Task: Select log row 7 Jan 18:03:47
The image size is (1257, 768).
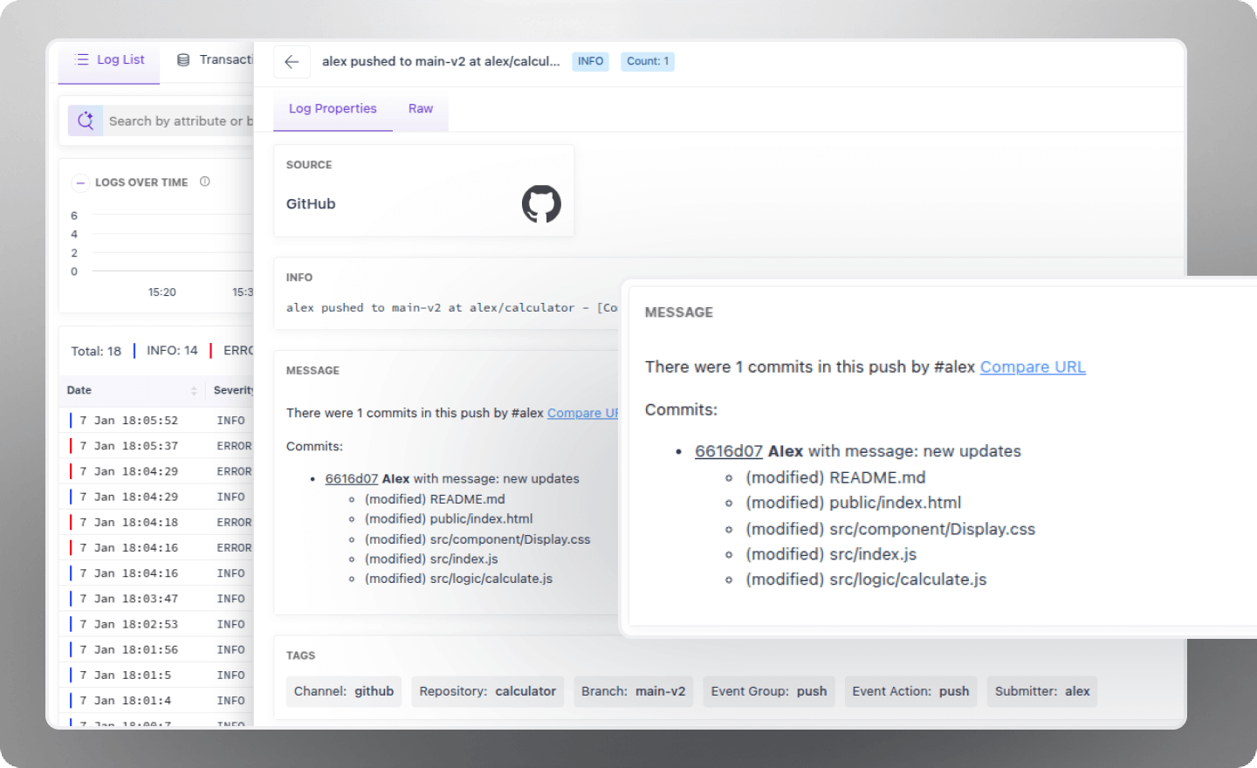Action: pos(157,599)
